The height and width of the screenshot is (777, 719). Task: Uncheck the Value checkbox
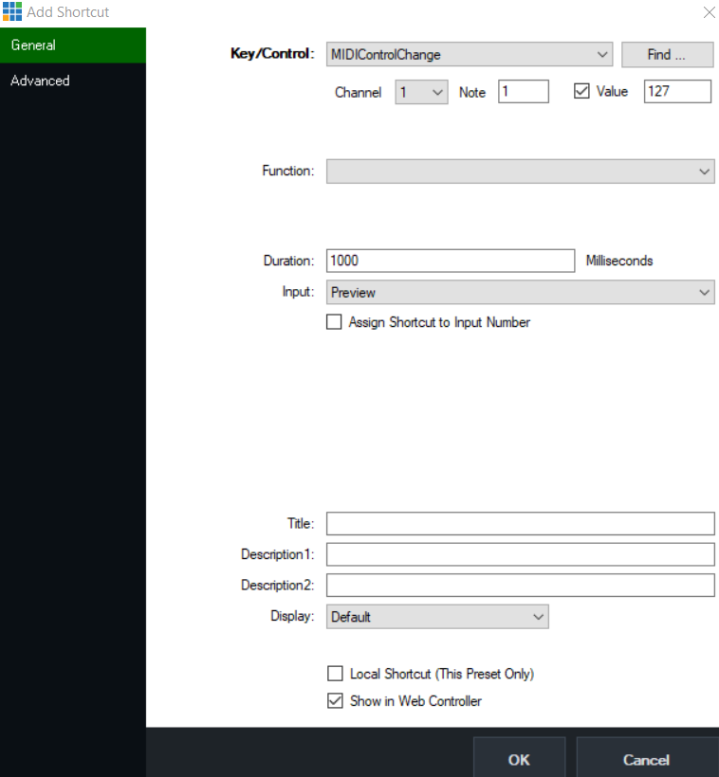tap(582, 92)
